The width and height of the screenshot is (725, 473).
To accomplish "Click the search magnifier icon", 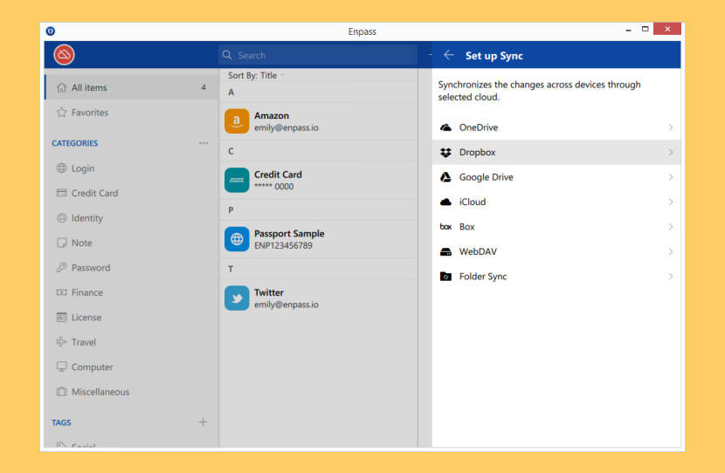I will pos(227,55).
